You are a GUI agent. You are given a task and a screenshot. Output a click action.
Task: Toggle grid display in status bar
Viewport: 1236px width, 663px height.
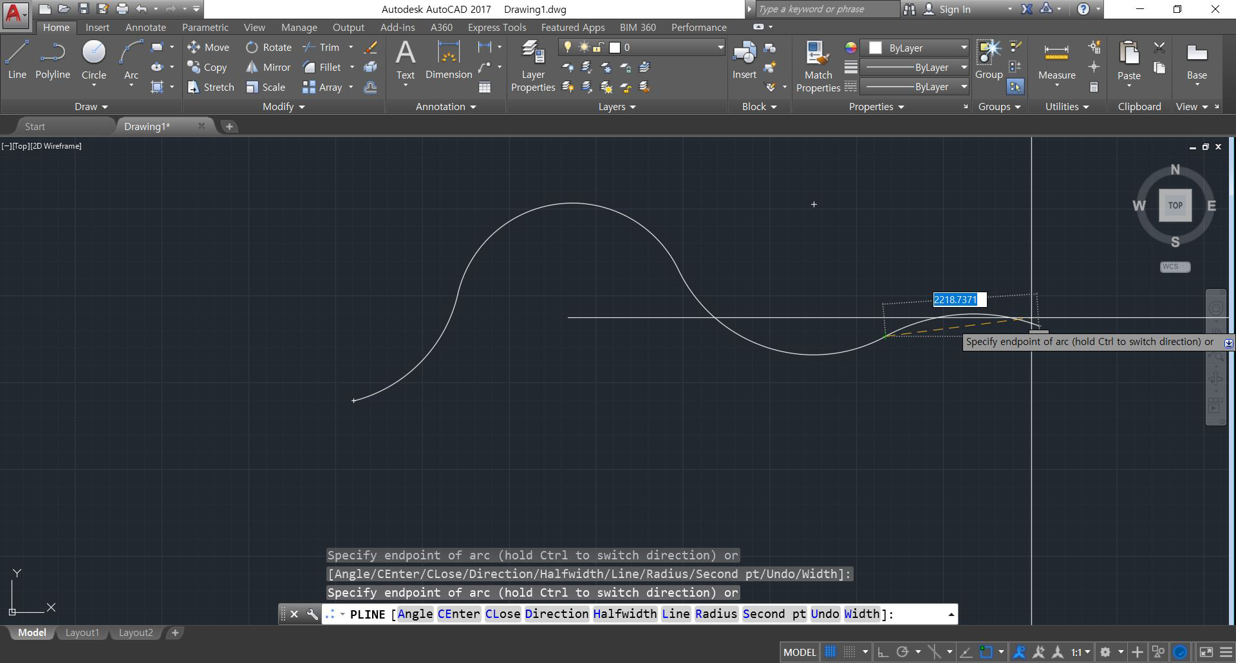pyautogui.click(x=830, y=652)
